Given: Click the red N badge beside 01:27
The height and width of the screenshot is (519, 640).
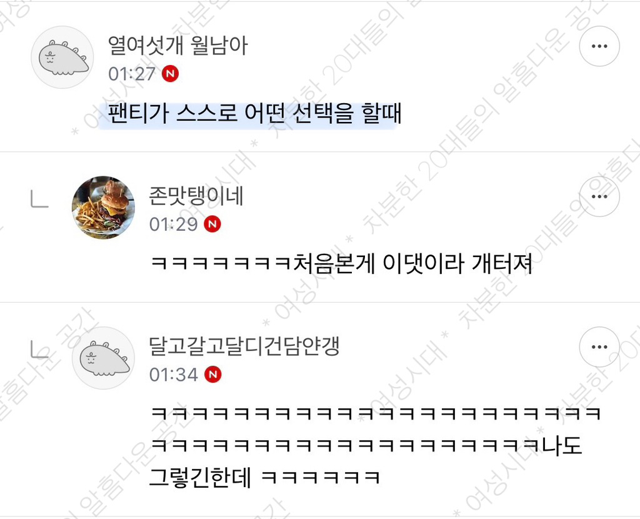Looking at the screenshot, I should coord(170,74).
